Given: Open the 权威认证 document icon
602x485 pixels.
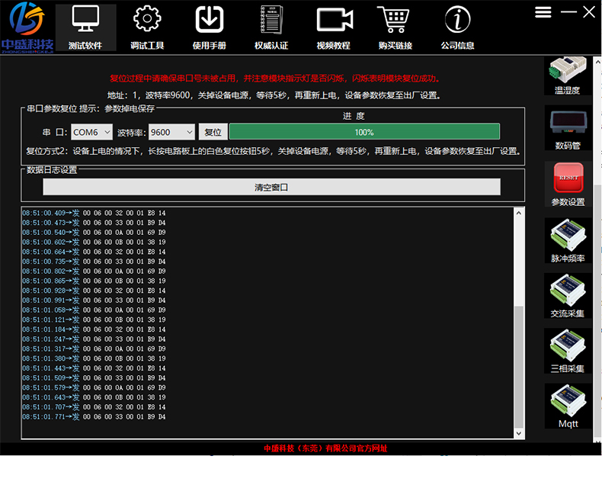Looking at the screenshot, I should [271, 20].
